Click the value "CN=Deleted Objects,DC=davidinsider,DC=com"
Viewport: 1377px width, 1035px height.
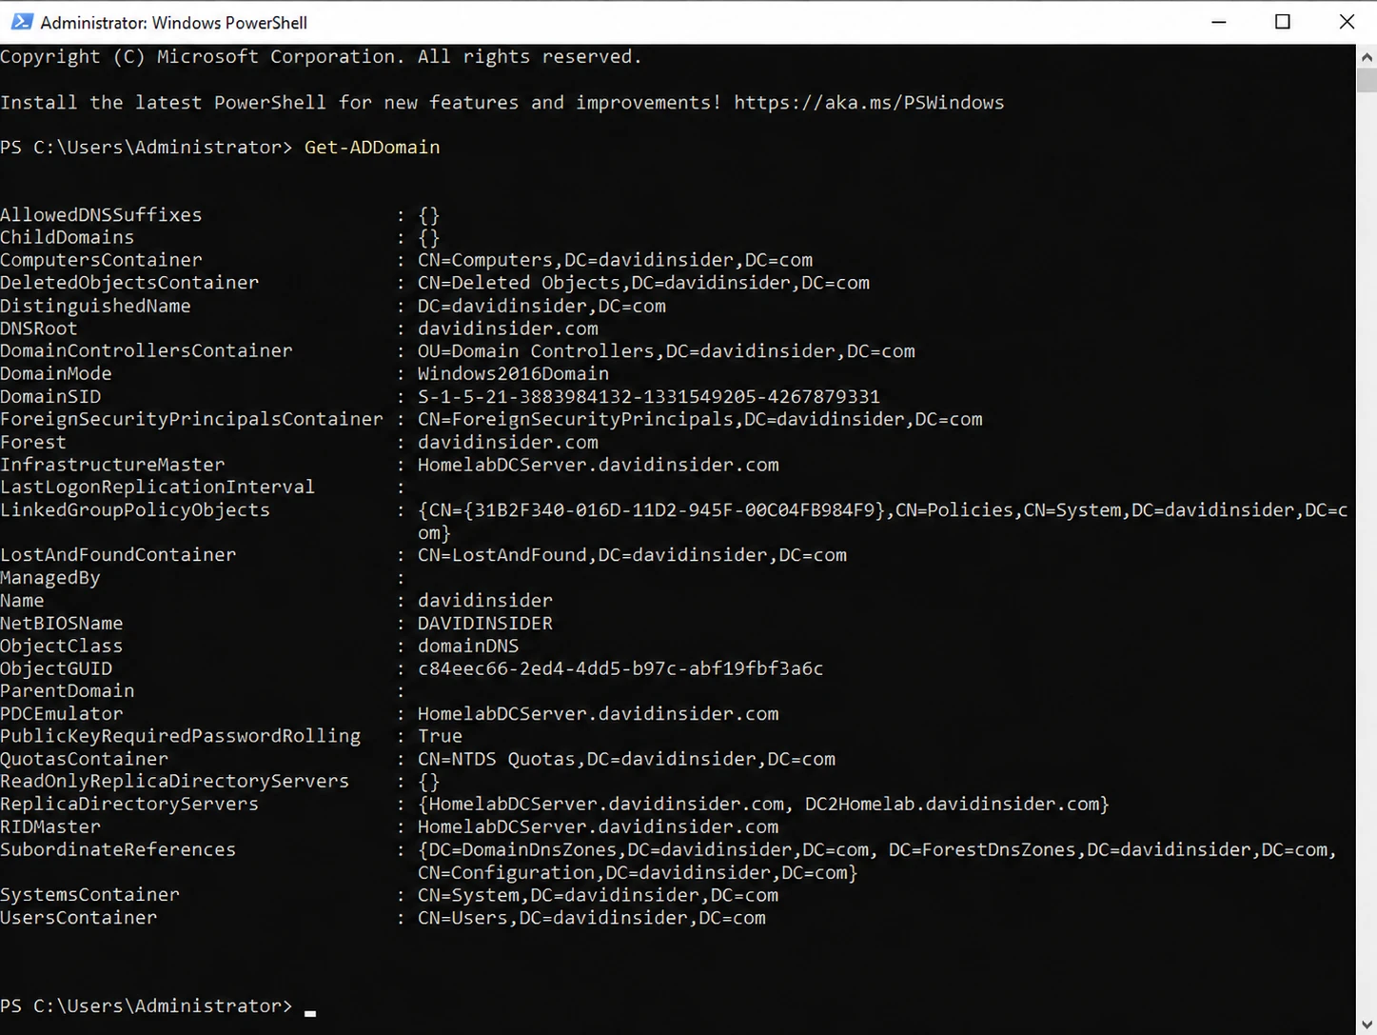(x=643, y=283)
